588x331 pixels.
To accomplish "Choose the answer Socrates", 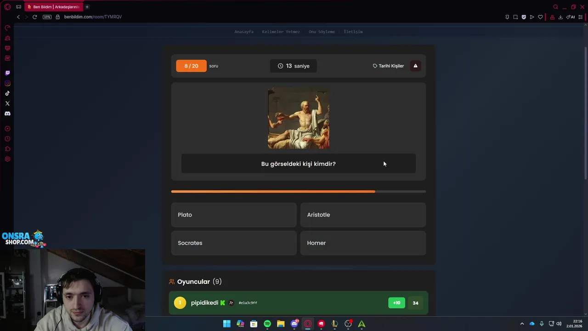I will click(x=234, y=243).
